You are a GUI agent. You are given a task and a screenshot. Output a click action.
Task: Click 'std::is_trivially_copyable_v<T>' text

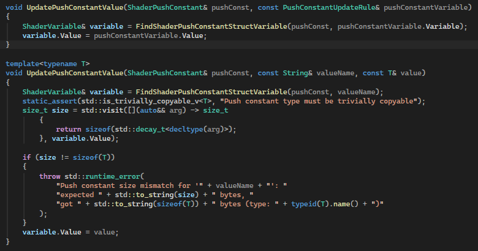point(146,101)
